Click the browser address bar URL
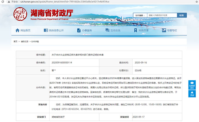 (x=59, y=2)
